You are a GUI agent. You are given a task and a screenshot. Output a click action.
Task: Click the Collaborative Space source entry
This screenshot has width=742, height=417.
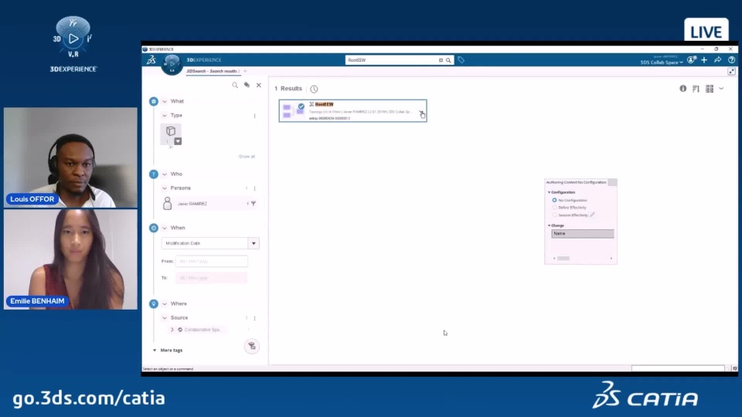tap(202, 330)
